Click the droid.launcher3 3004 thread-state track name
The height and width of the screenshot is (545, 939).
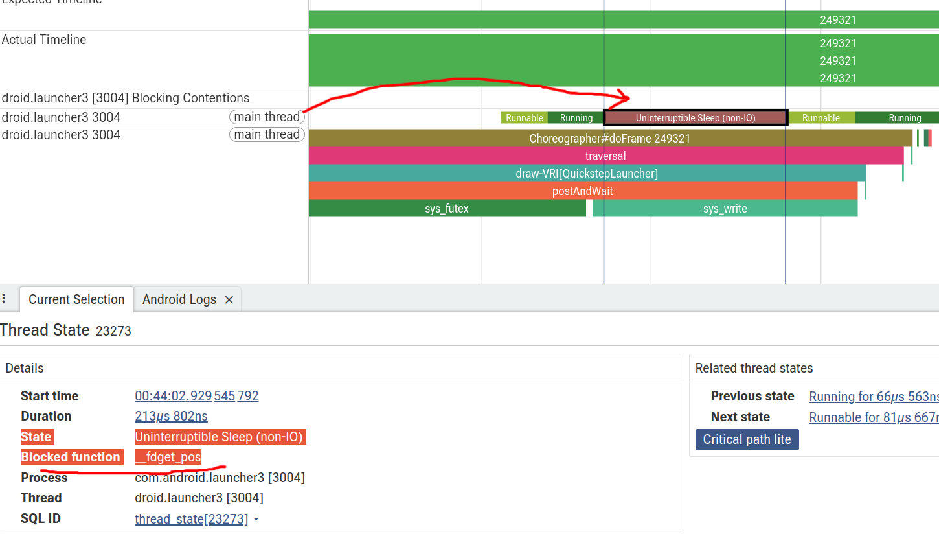click(61, 117)
